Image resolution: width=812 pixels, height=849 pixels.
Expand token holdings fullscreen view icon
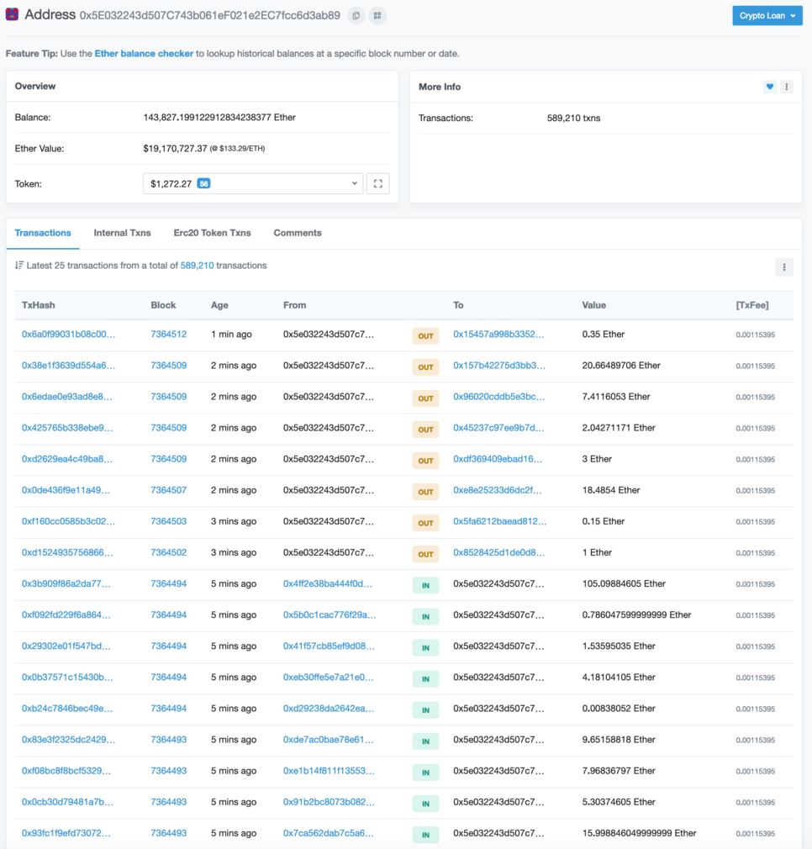coord(378,183)
